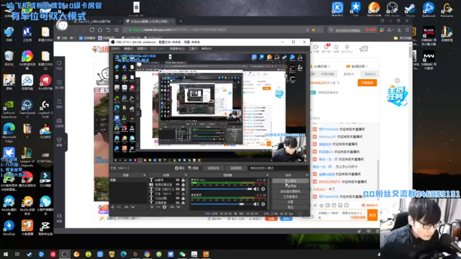This screenshot has width=461, height=259.
Task: Open the 编辑(E) menu in OBS
Action: click(128, 48)
